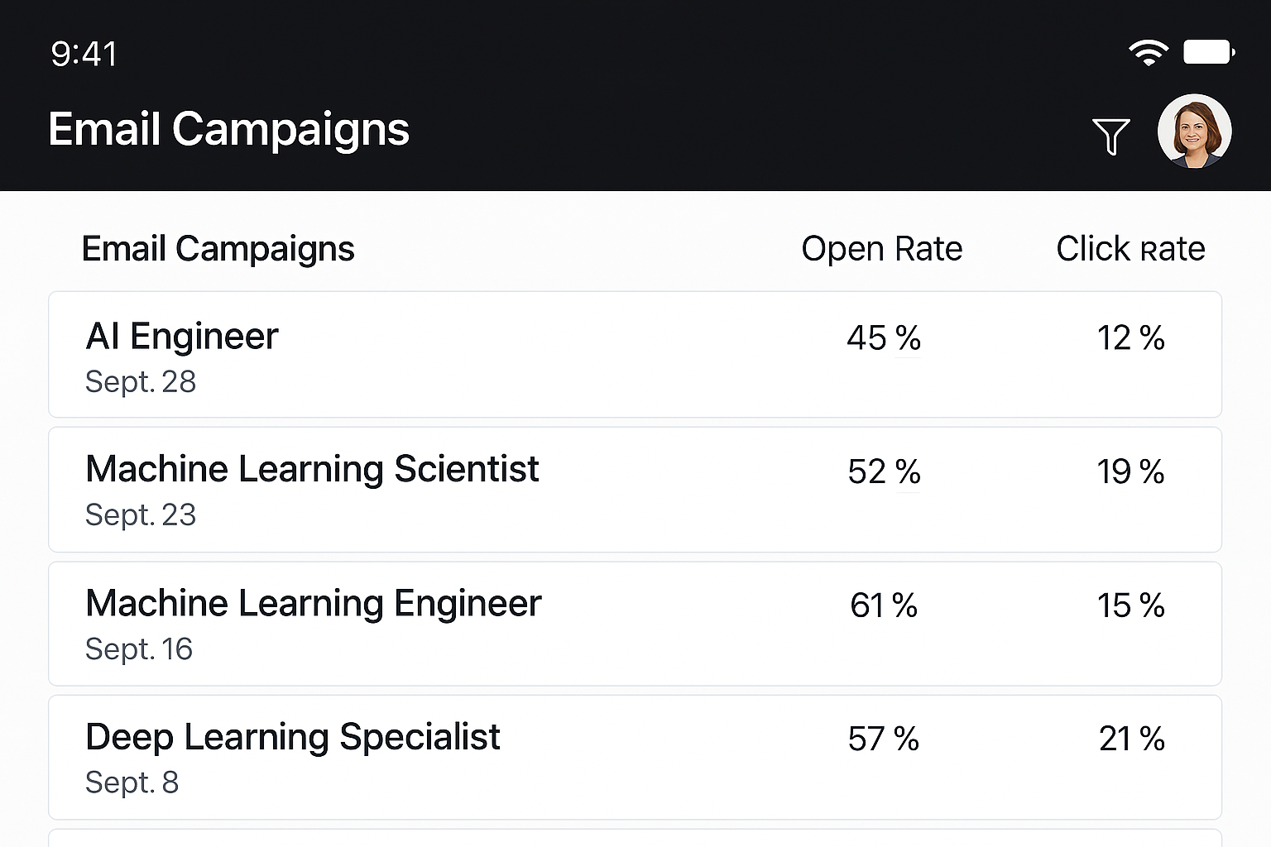Select the 61 % open rate value
1271x847 pixels.
point(884,605)
